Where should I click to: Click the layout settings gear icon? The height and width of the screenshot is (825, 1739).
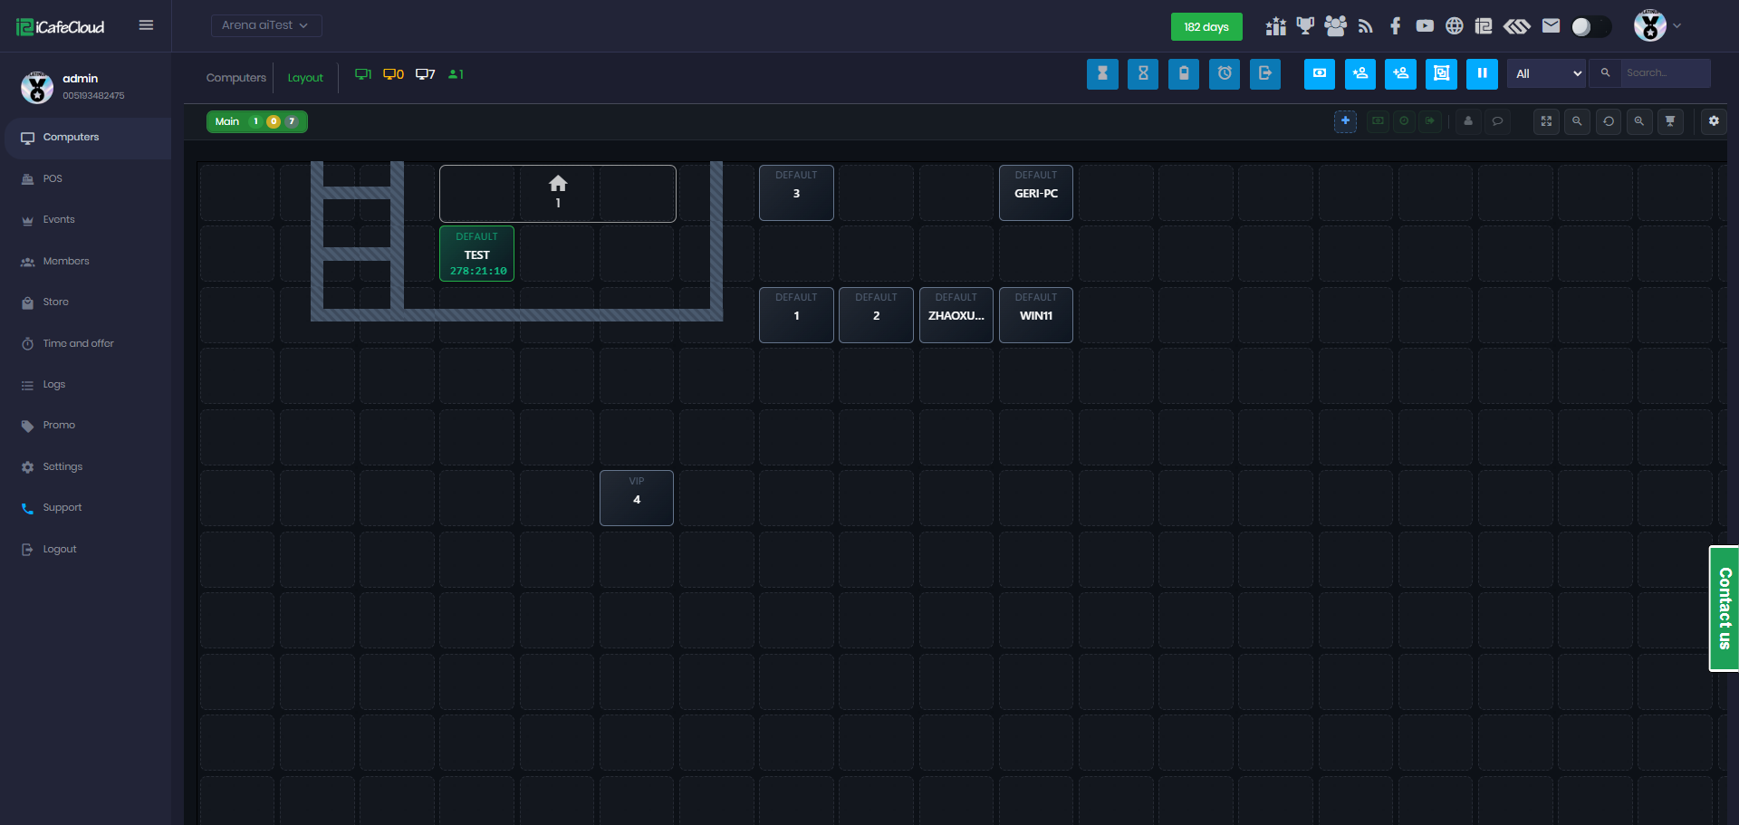pyautogui.click(x=1714, y=121)
